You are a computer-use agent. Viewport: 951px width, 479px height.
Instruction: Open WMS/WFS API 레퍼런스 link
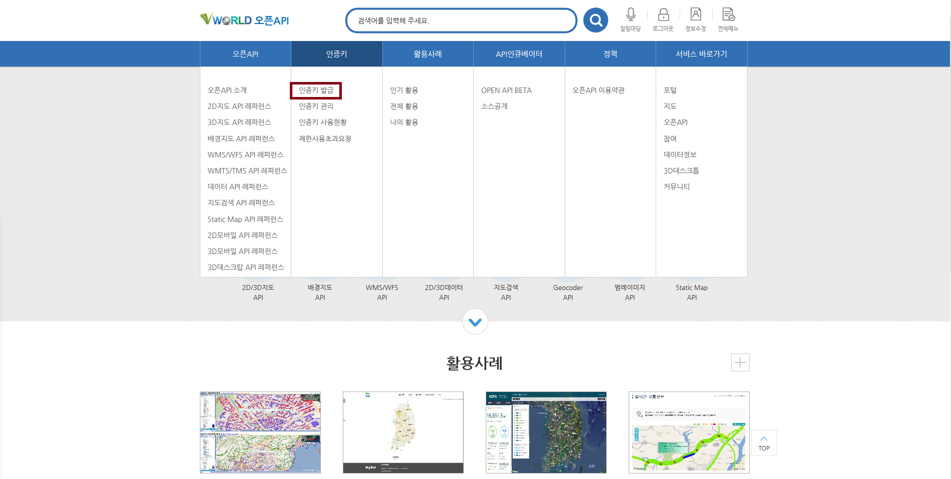coord(246,155)
